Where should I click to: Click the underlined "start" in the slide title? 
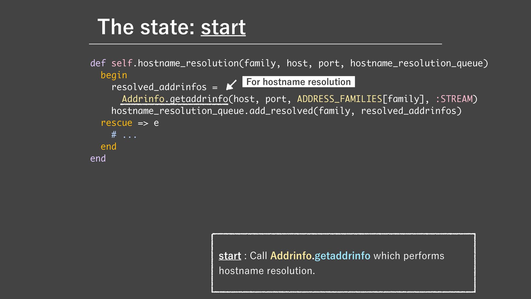(223, 27)
